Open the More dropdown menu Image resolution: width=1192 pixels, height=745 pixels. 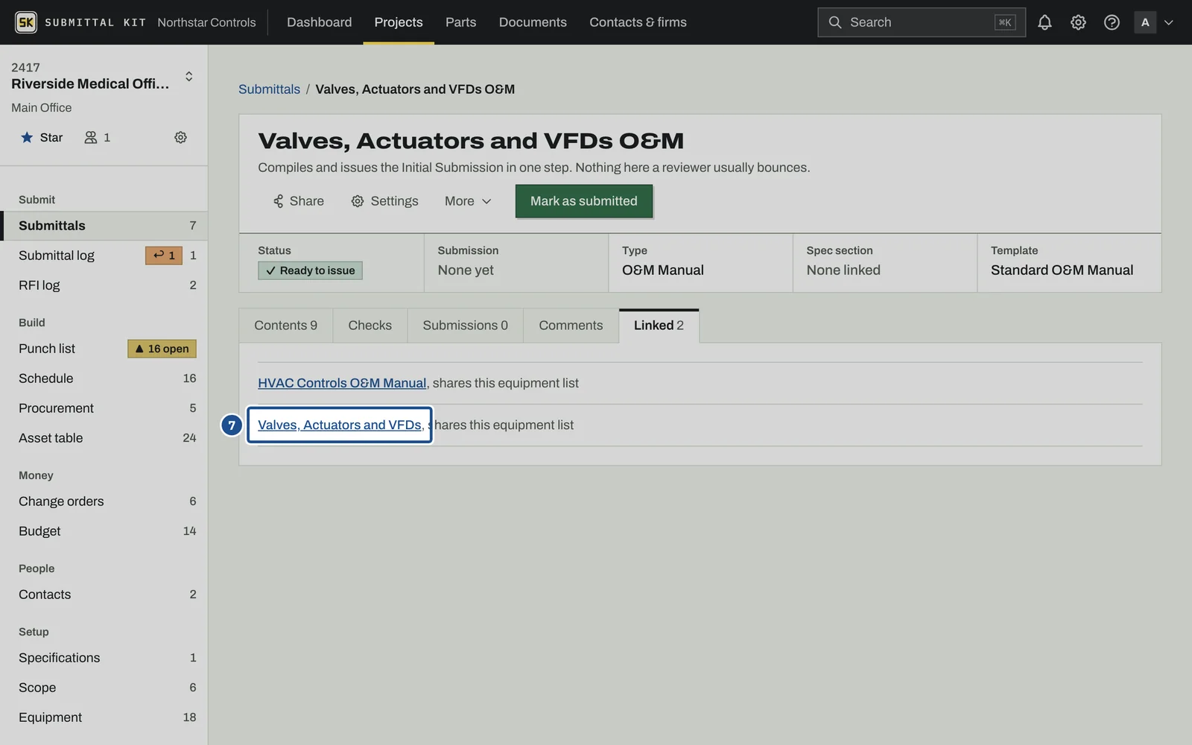(468, 201)
